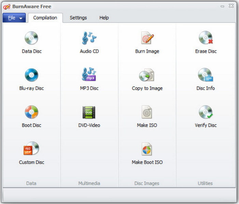Select the Make ISO icon
The width and height of the screenshot is (239, 204).
click(146, 112)
